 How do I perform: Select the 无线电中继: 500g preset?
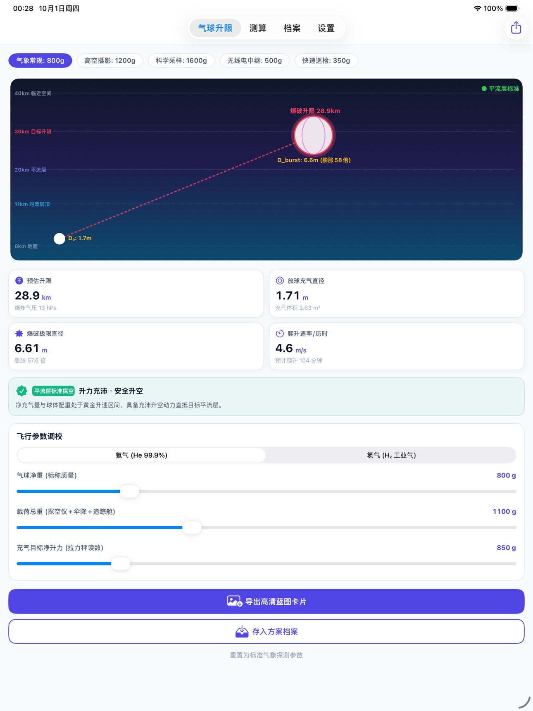255,60
